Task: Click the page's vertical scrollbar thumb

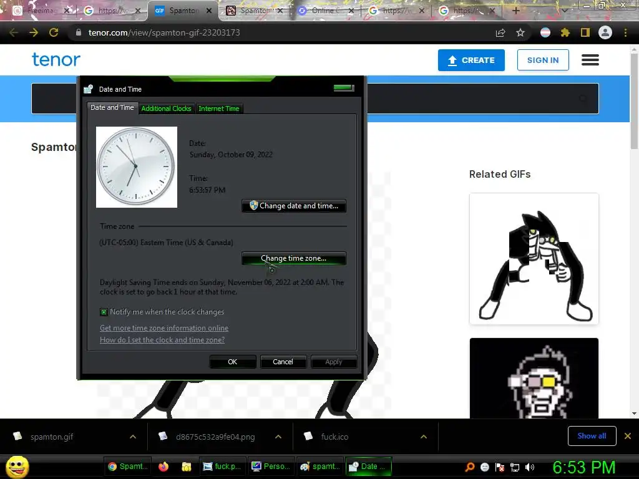Action: point(634,100)
